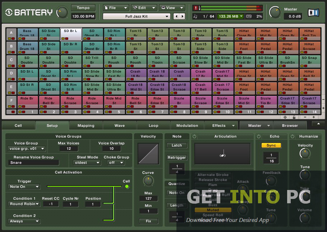Click the CPU meter icon
This screenshot has height=232, width=327.
[x=249, y=16]
